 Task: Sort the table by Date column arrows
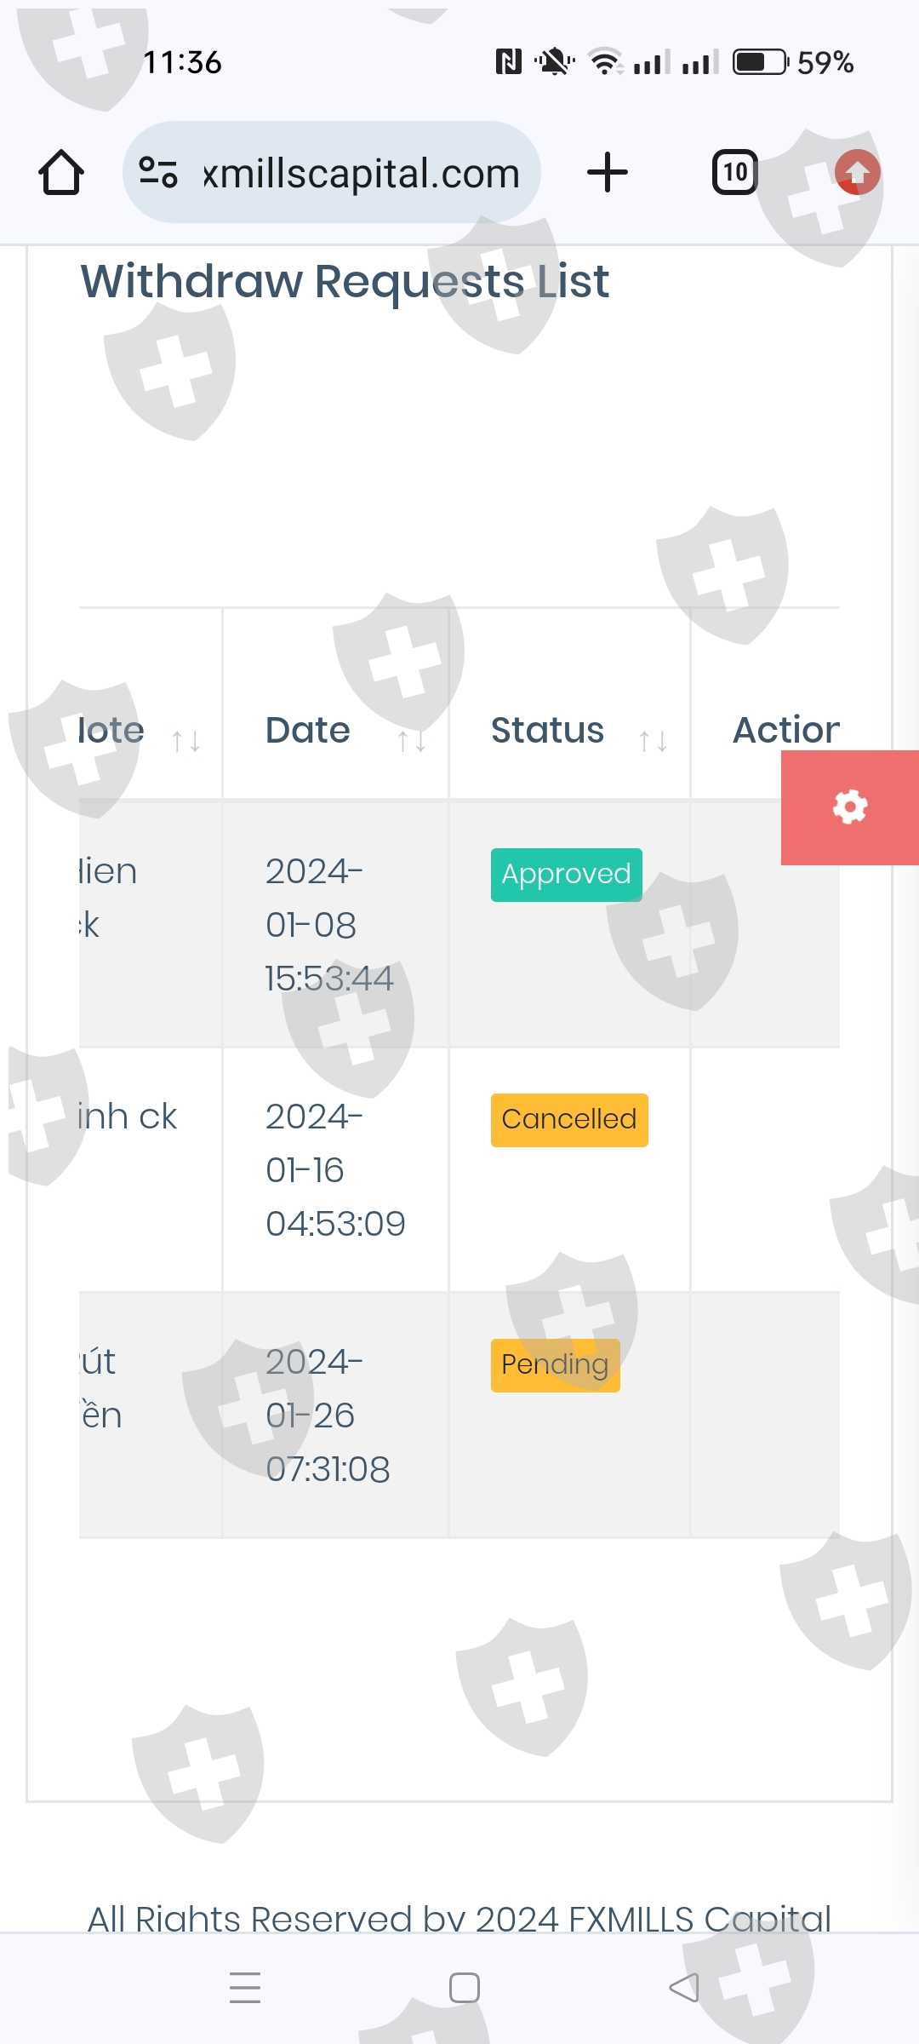point(412,742)
